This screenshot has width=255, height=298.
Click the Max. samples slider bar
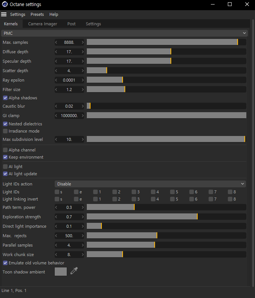pos(166,42)
